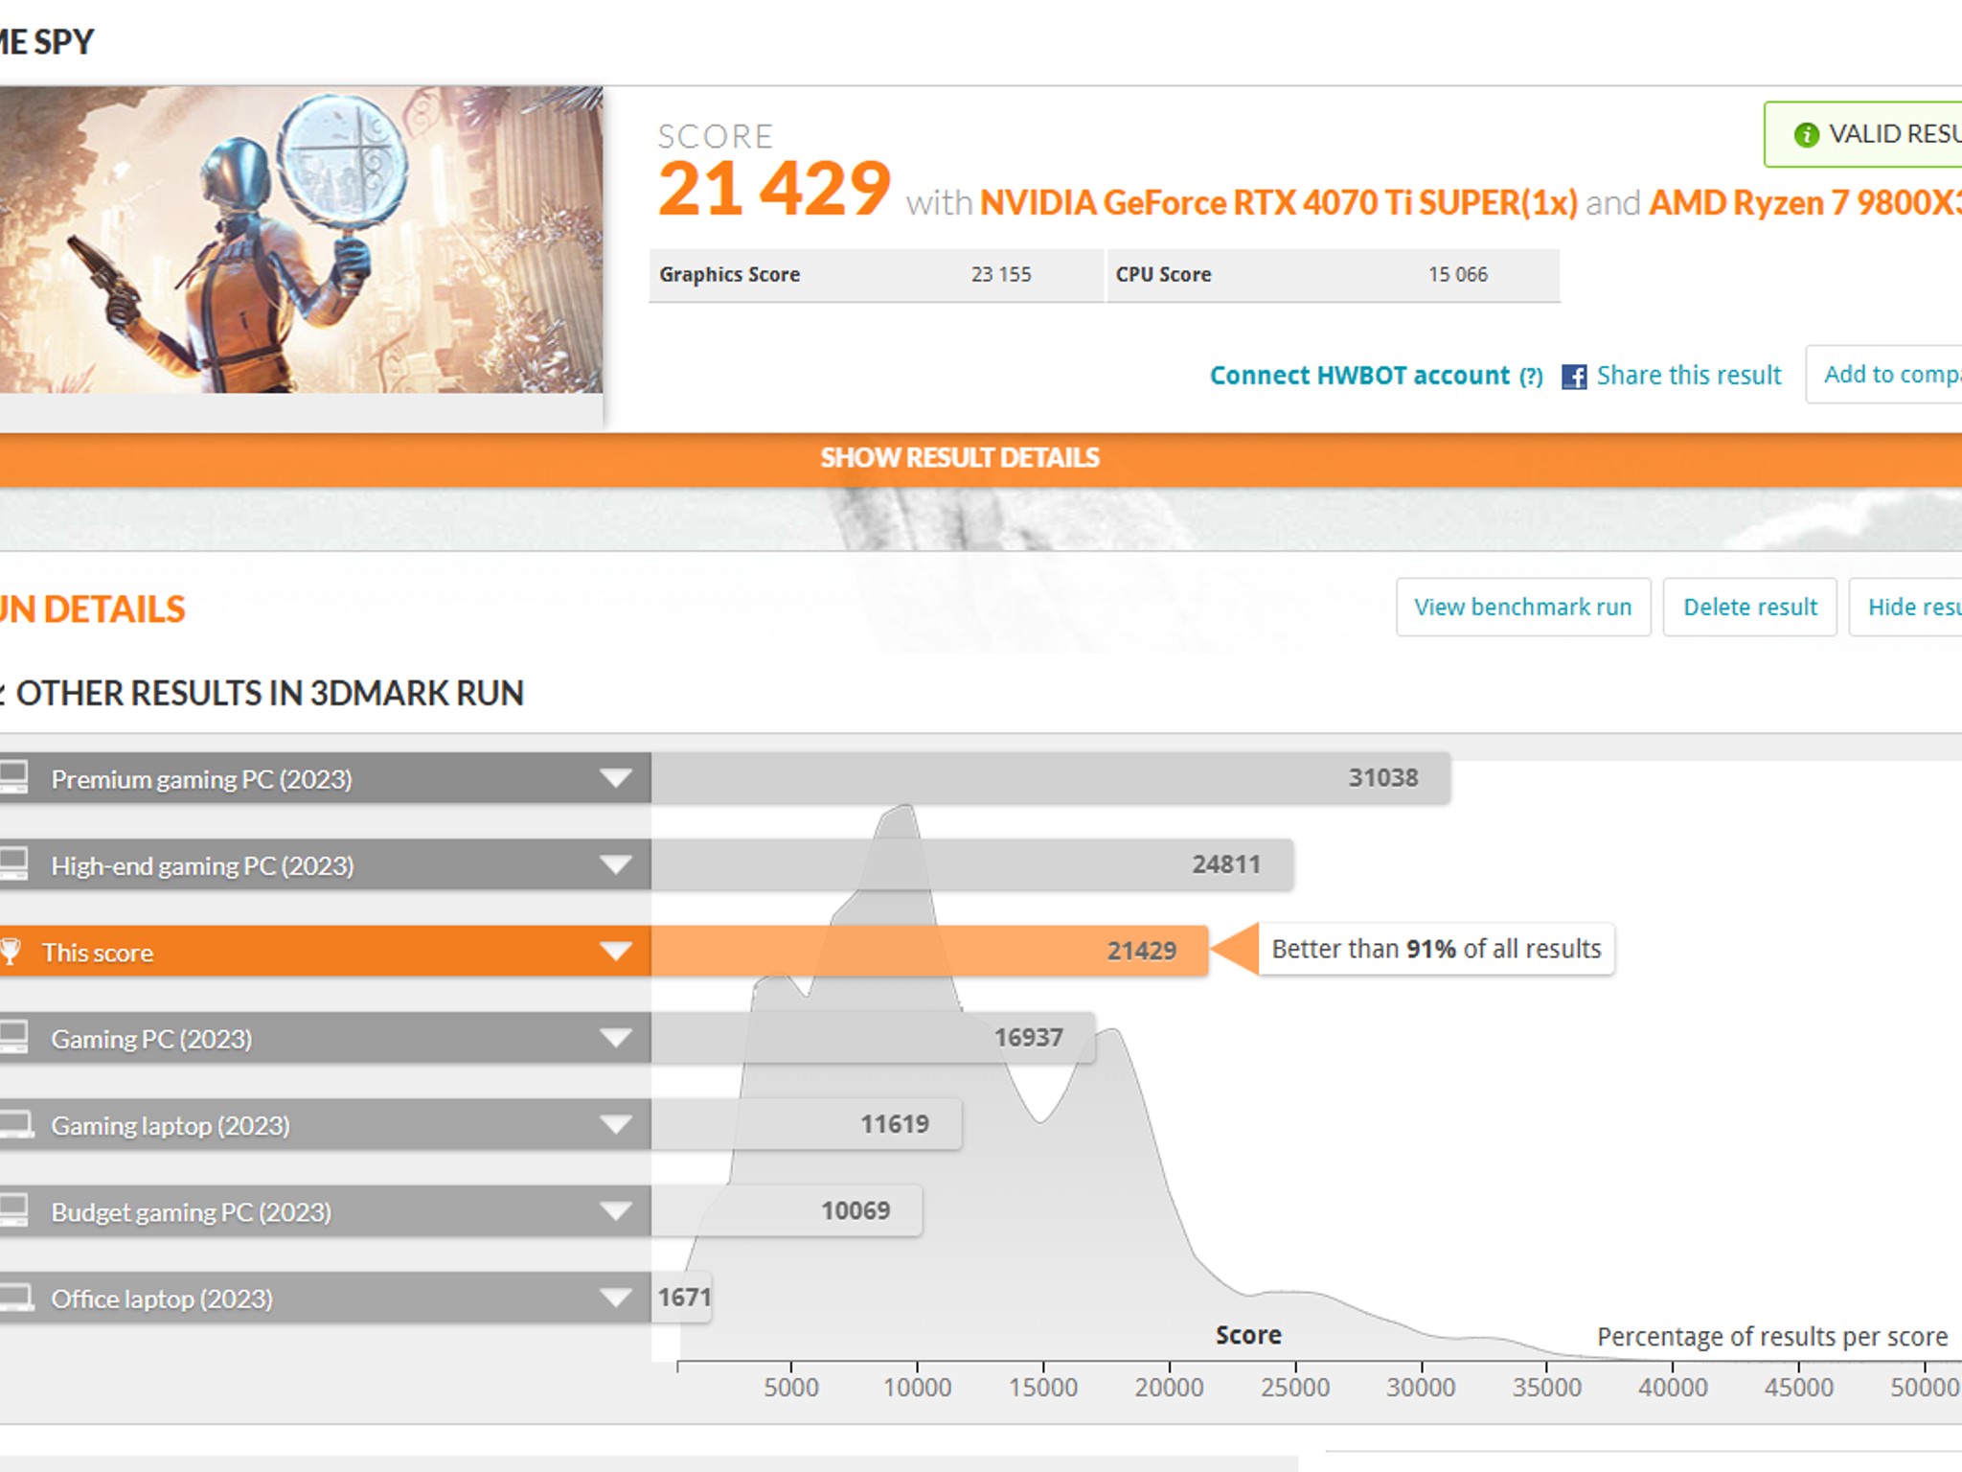Open the SHOW RESULT DETAILS bar

coord(981,459)
